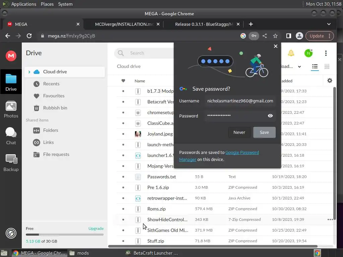Image resolution: width=343 pixels, height=257 pixels.
Task: Switch to grid view icon
Action: click(327, 67)
